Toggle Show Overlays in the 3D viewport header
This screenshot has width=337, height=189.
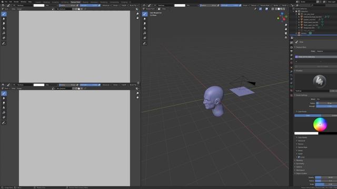(x=267, y=9)
